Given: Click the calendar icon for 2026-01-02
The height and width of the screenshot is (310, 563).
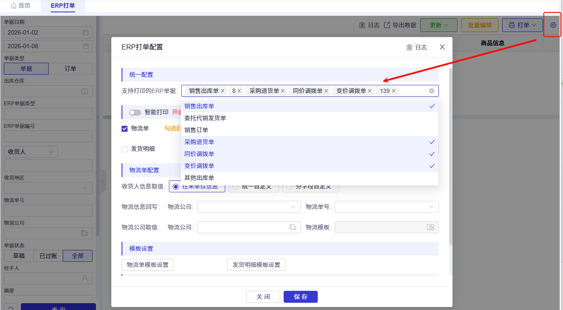Looking at the screenshot, I should (x=86, y=32).
